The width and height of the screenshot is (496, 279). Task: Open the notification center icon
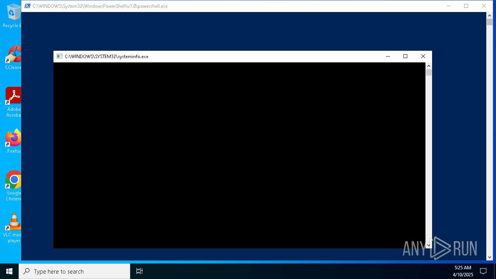483,271
